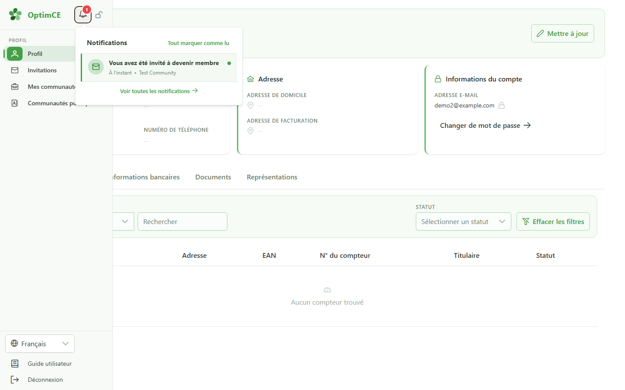Click the map pin under Adresse de facturation
625x390 pixels.
point(250,131)
